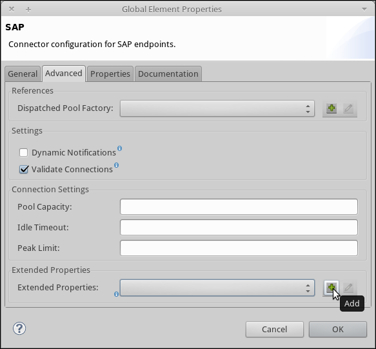Image resolution: width=376 pixels, height=349 pixels.
Task: Open the Extended Properties dropdown
Action: click(217, 288)
